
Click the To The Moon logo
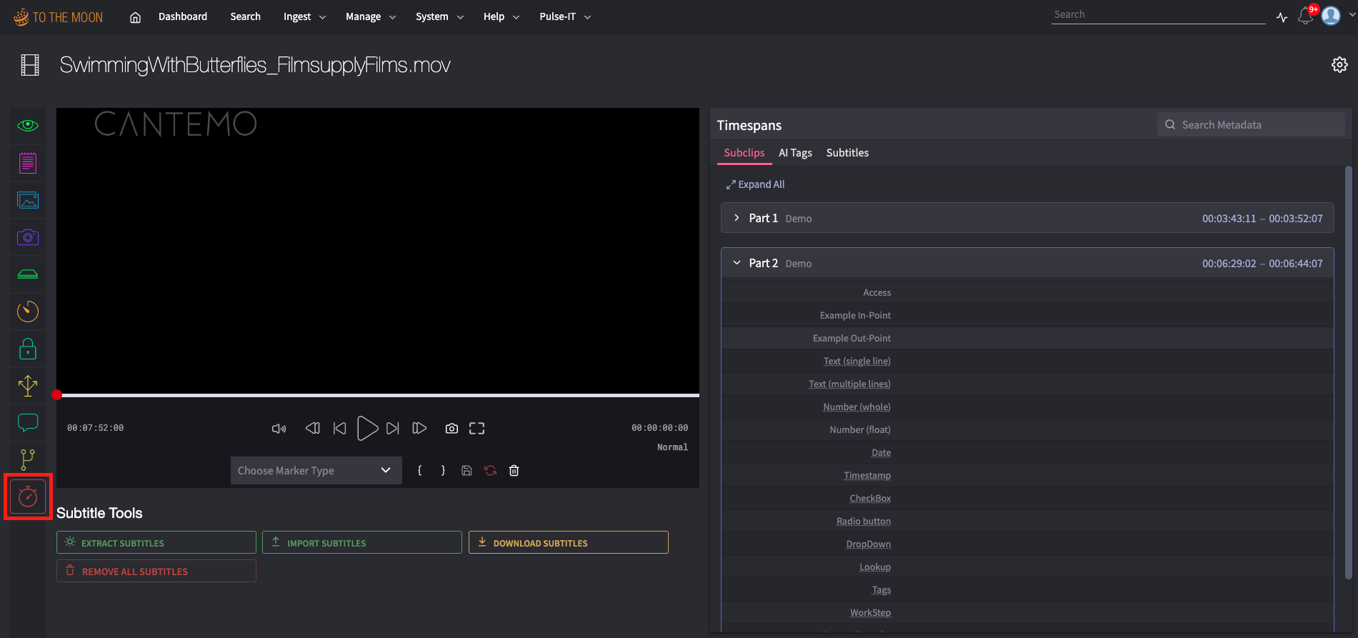pyautogui.click(x=58, y=17)
